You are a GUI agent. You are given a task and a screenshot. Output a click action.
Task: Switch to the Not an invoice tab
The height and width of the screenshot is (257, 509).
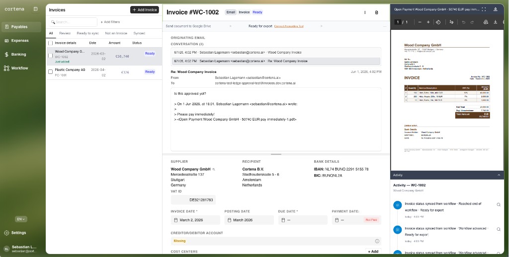tap(116, 33)
